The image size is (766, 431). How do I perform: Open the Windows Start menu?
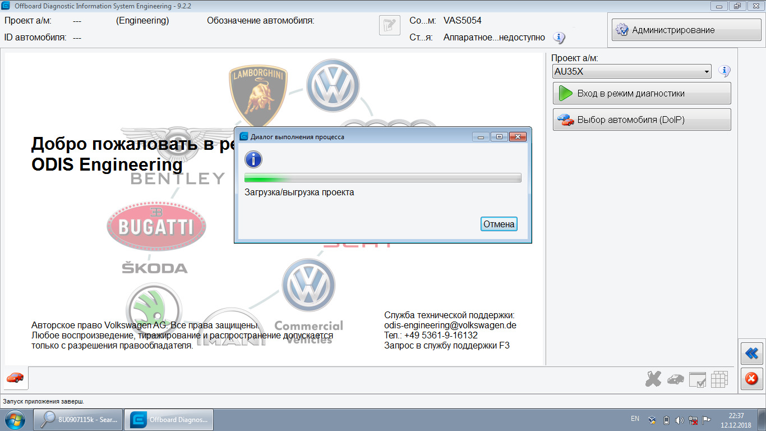coord(15,419)
